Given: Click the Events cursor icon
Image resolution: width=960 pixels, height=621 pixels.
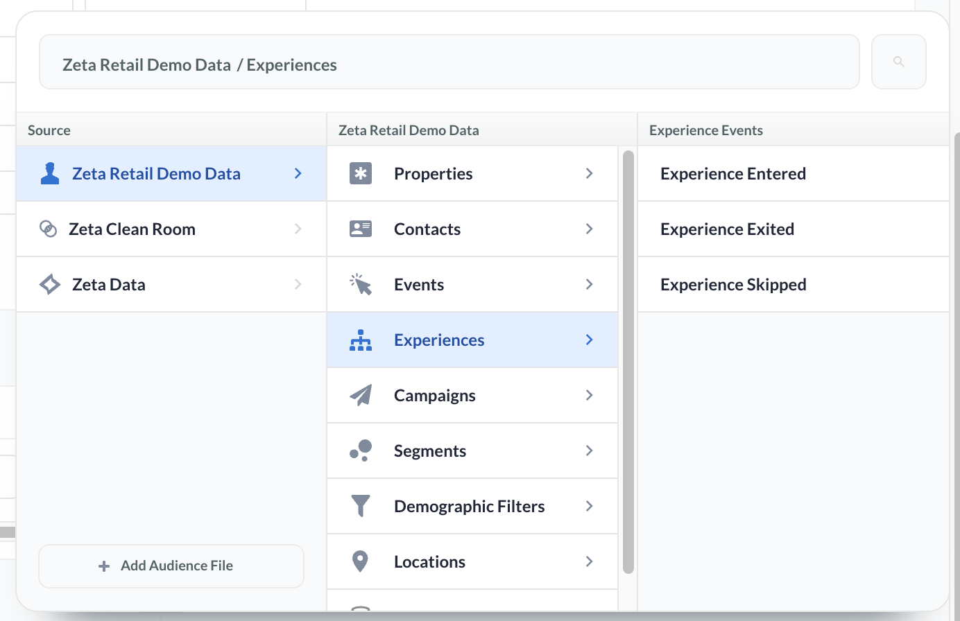Looking at the screenshot, I should pyautogui.click(x=361, y=284).
